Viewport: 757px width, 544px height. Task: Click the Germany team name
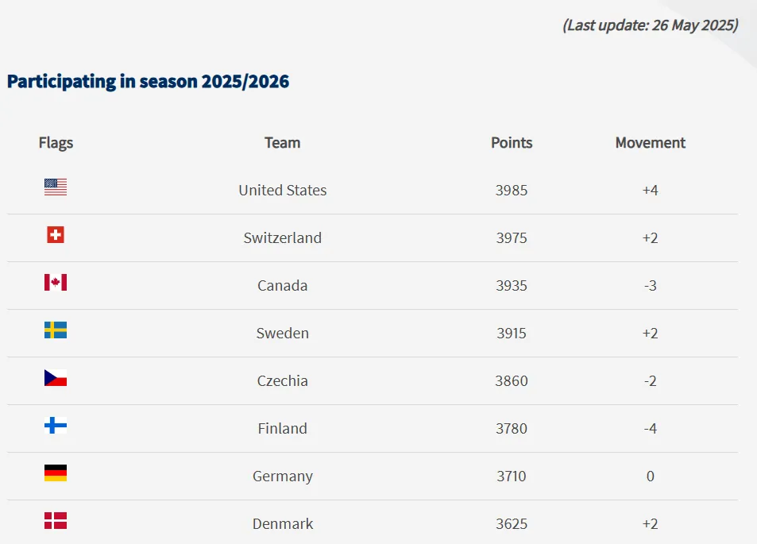point(283,476)
